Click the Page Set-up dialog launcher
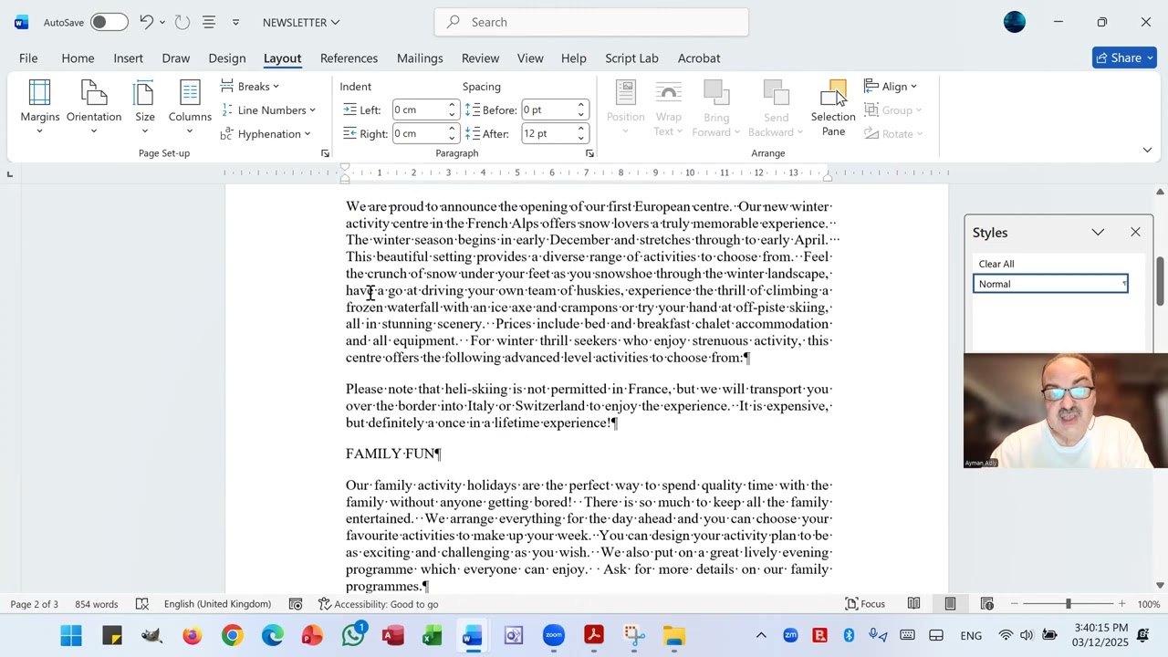Viewport: 1168px width, 657px height. tap(325, 153)
